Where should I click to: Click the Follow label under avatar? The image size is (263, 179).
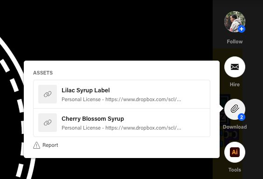[x=235, y=41]
